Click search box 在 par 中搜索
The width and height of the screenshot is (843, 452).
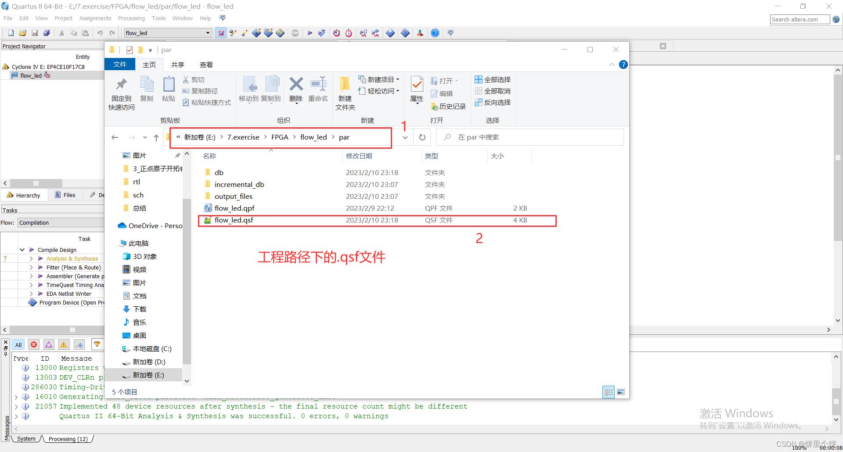530,137
